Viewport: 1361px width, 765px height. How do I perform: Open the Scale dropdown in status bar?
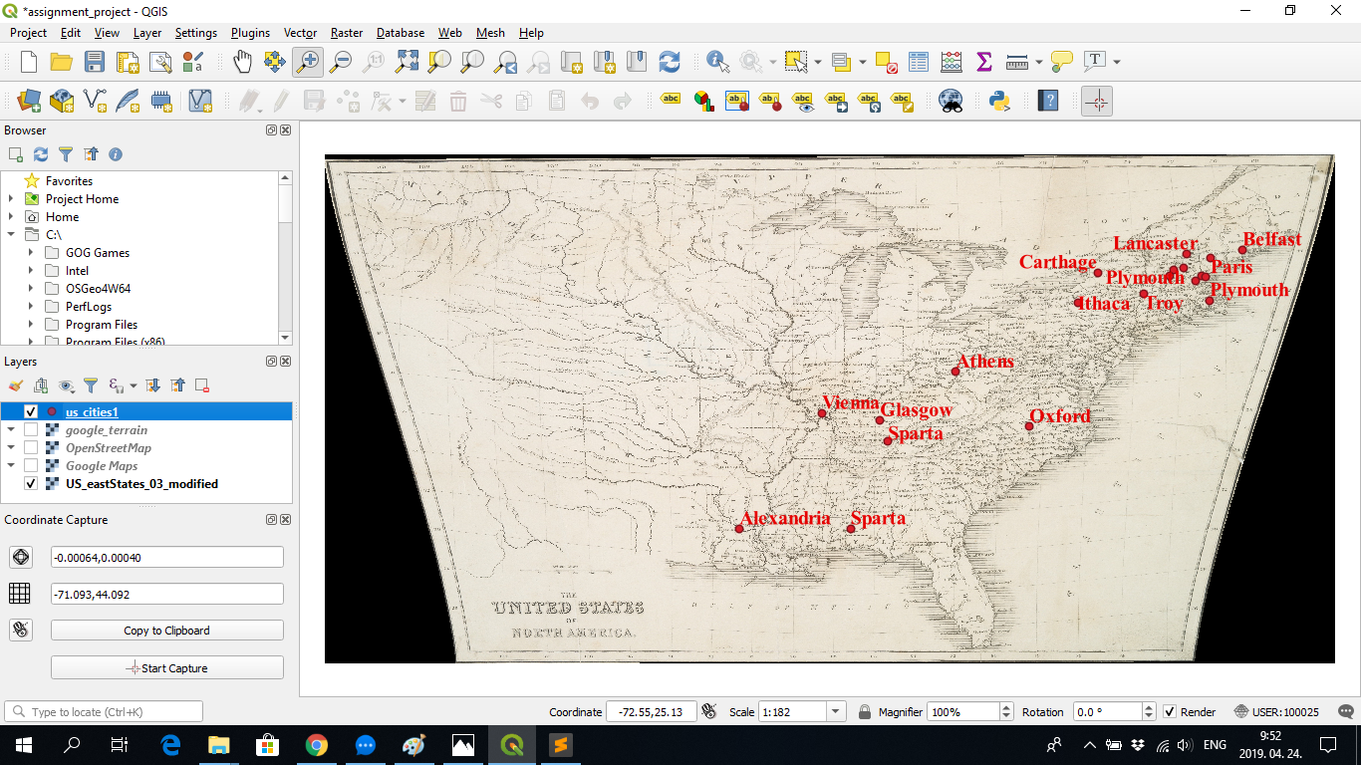pos(837,712)
